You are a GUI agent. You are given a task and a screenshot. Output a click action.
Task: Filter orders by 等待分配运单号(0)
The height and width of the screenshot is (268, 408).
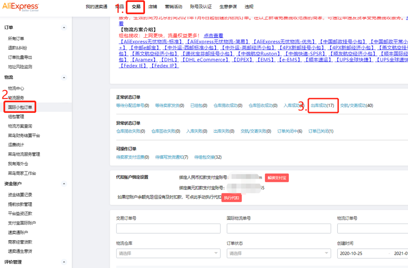click(x=132, y=106)
